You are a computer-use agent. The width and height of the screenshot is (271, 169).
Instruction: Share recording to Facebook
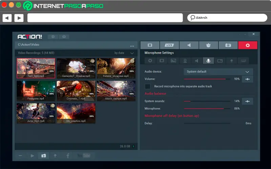click(68, 156)
